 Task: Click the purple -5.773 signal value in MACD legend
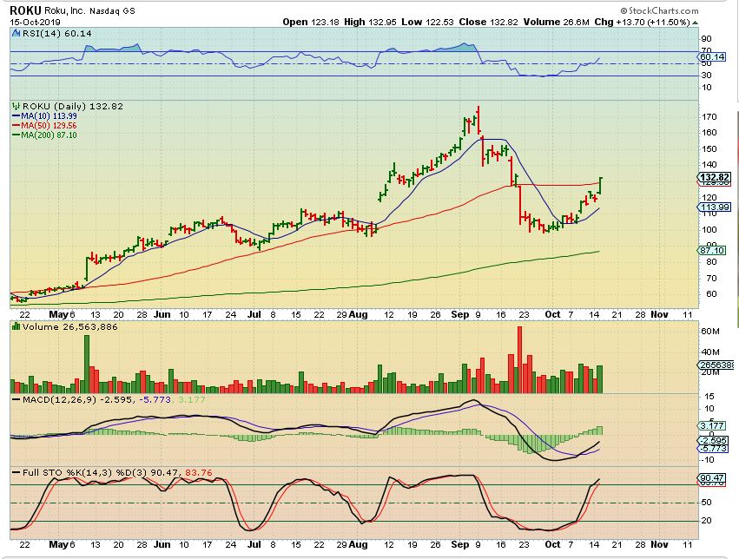click(x=154, y=399)
